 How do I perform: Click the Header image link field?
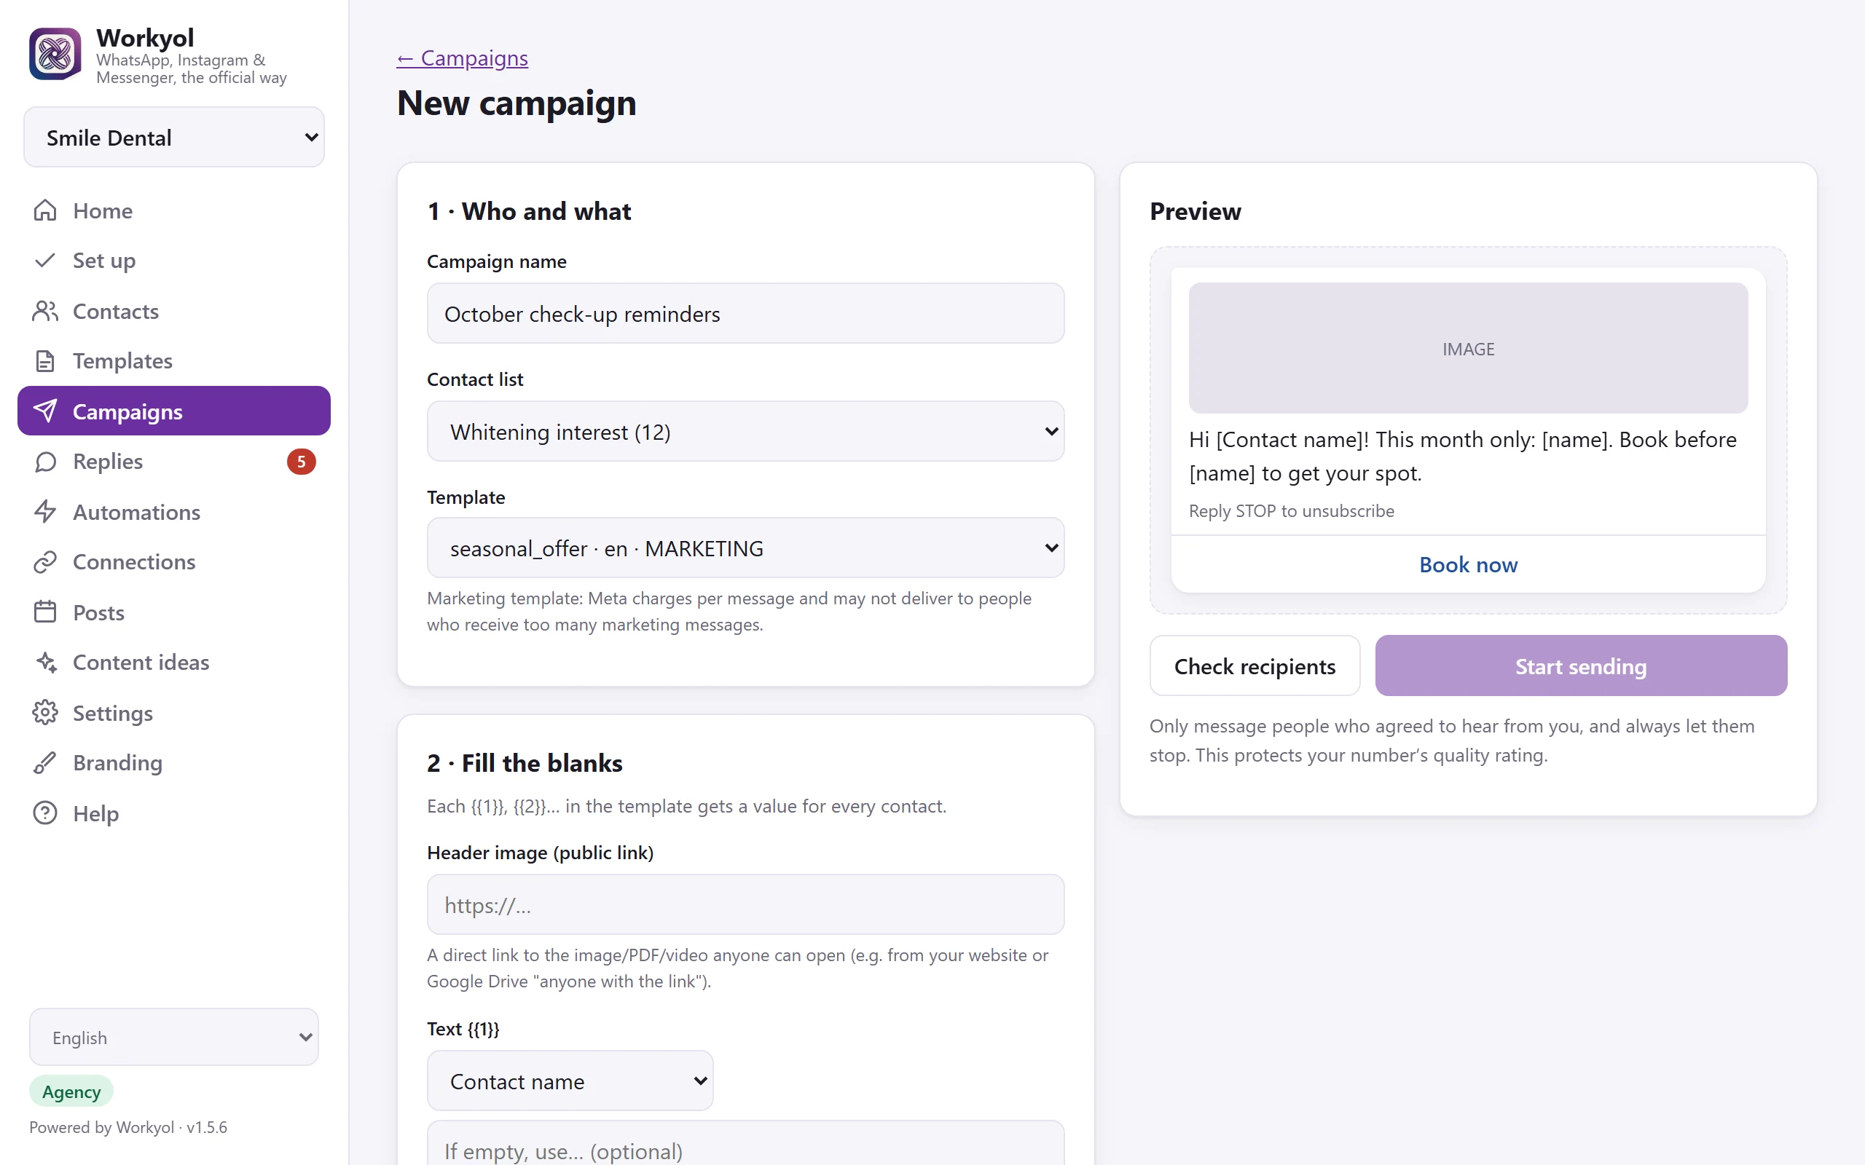[745, 904]
